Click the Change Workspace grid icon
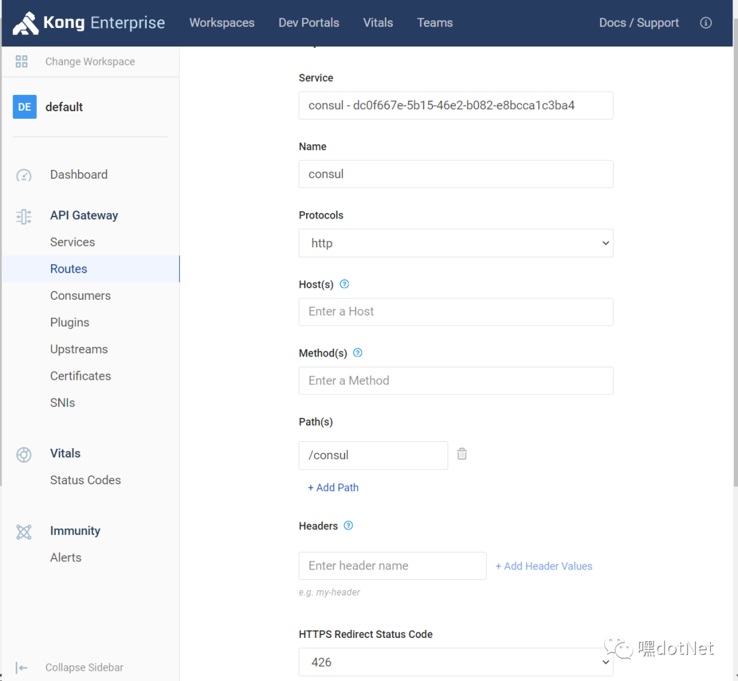738x681 pixels. point(22,61)
